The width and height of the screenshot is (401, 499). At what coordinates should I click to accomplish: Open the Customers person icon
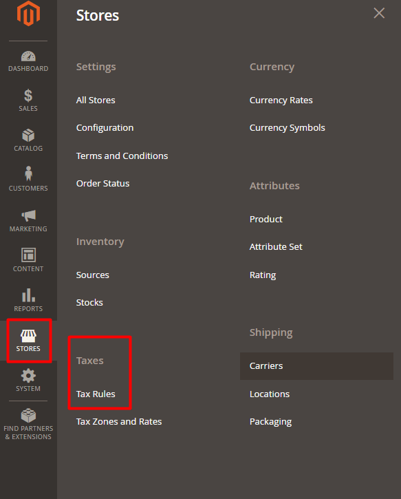(x=28, y=173)
